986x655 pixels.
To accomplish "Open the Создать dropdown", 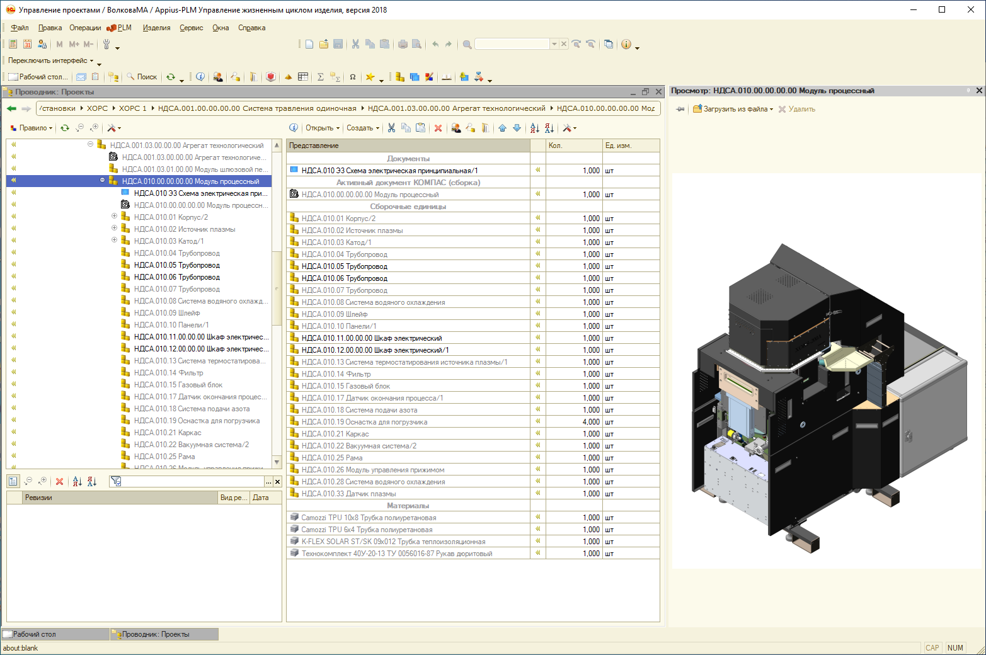I will tap(363, 128).
